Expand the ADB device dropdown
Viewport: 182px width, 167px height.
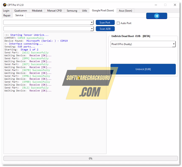(x=92, y=29)
